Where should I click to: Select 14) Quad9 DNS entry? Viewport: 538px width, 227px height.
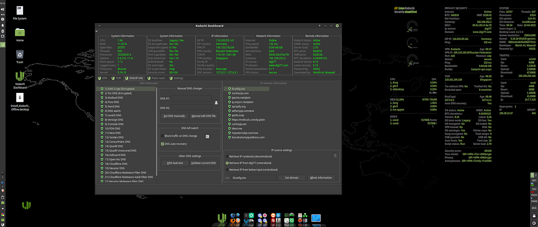tap(126, 146)
